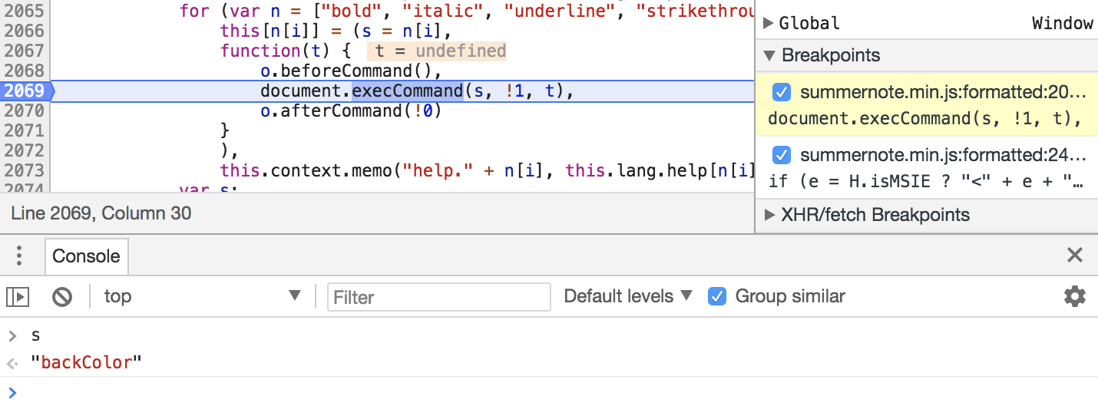Uncheck the summernote.min.js:formatted:24… breakpoint checkbox
This screenshot has height=419, width=1098.
click(x=781, y=155)
